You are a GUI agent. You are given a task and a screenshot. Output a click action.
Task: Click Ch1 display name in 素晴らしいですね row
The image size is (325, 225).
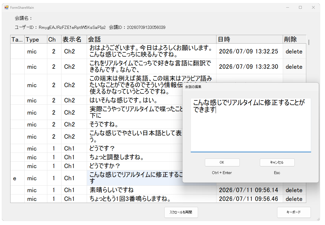(x=74, y=190)
